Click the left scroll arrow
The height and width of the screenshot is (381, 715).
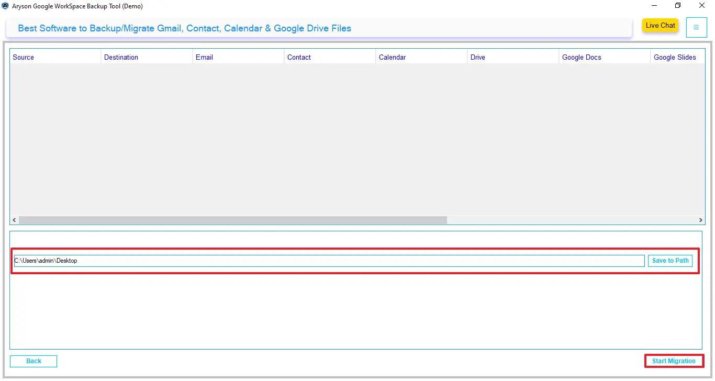click(14, 220)
